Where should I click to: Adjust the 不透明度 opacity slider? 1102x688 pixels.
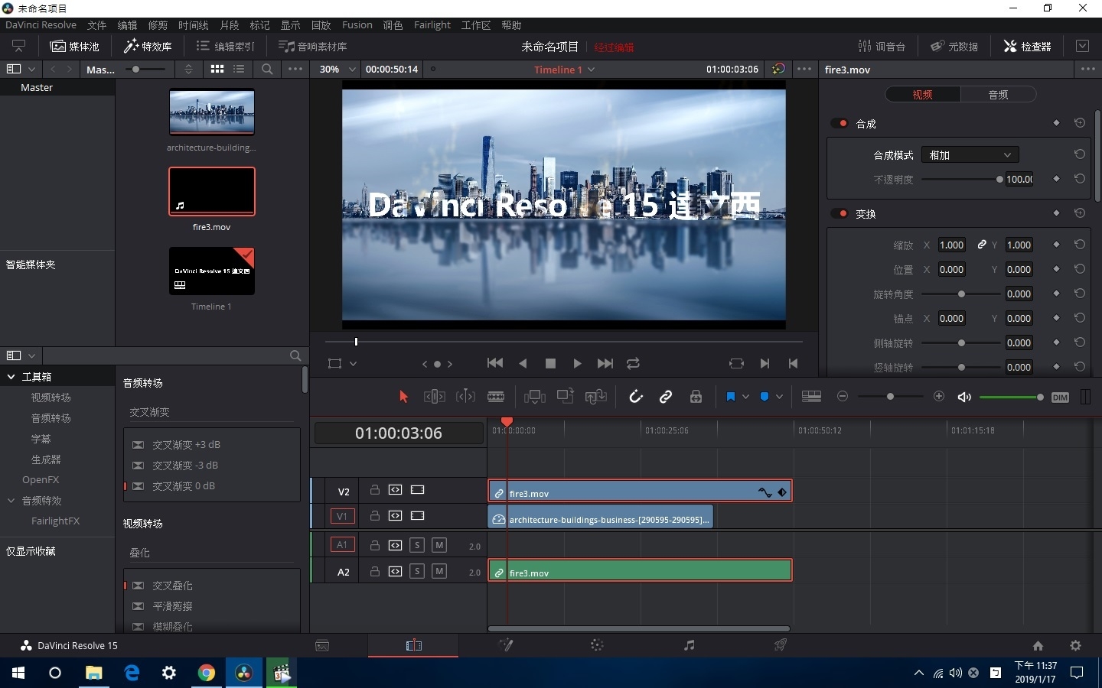pyautogui.click(x=962, y=180)
